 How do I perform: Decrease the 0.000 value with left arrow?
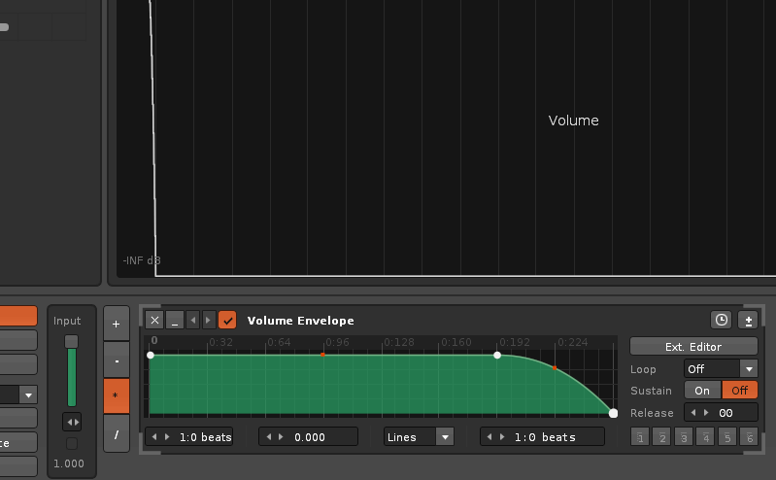click(269, 437)
